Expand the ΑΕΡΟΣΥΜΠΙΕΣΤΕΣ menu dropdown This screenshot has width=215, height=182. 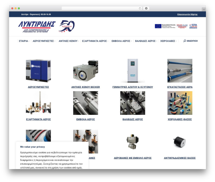(x=44, y=41)
